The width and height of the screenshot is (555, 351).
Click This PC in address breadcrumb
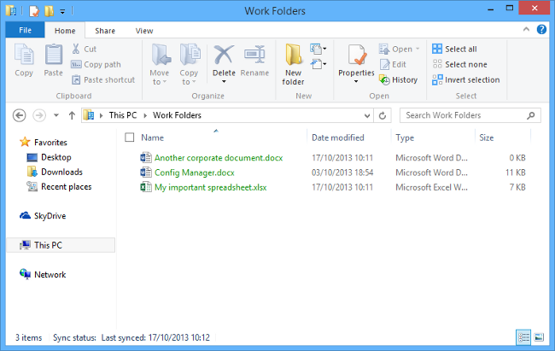point(122,115)
